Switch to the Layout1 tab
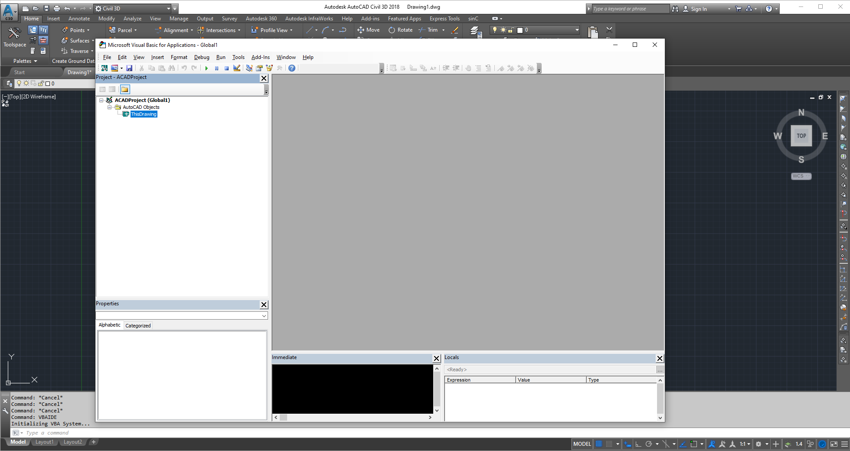The width and height of the screenshot is (850, 451). (44, 442)
